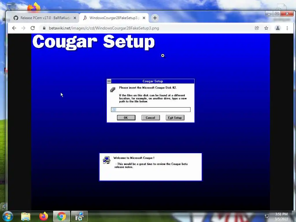Viewport: 296px width, 222px height.
Task: Open File Explorer from the taskbar
Action: point(26,216)
